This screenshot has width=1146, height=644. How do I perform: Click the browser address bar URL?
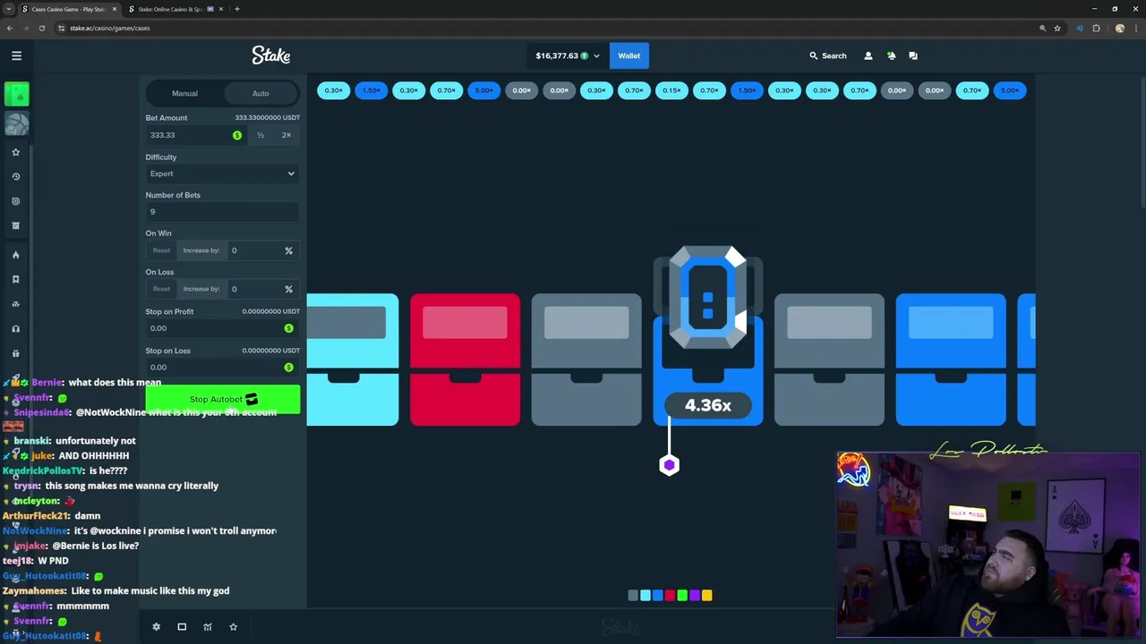click(110, 28)
